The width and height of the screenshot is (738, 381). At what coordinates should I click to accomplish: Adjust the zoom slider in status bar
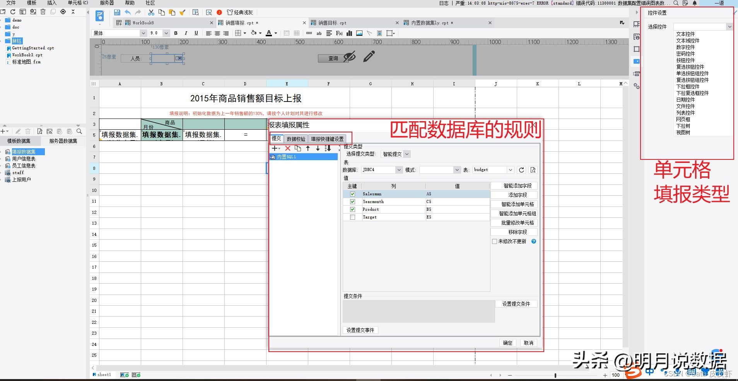pos(555,375)
